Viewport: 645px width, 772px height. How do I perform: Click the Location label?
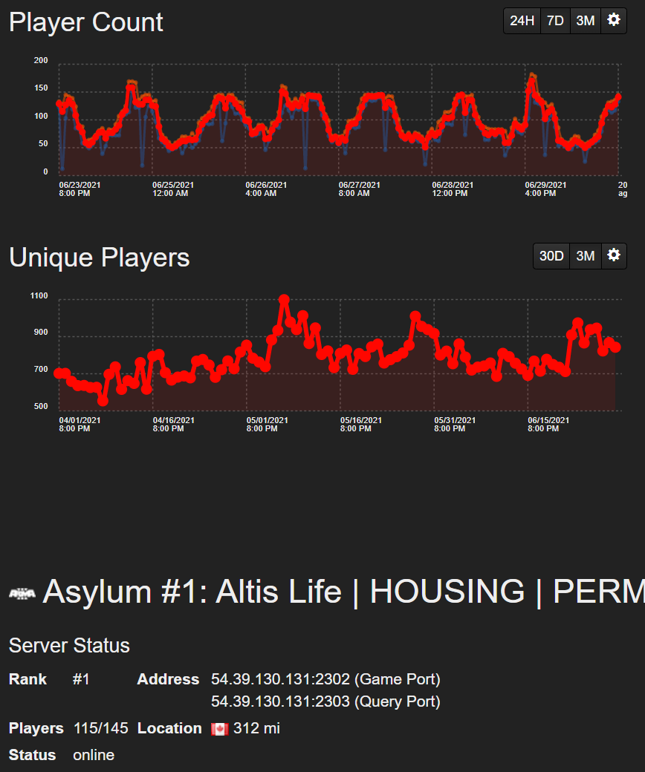tap(169, 728)
